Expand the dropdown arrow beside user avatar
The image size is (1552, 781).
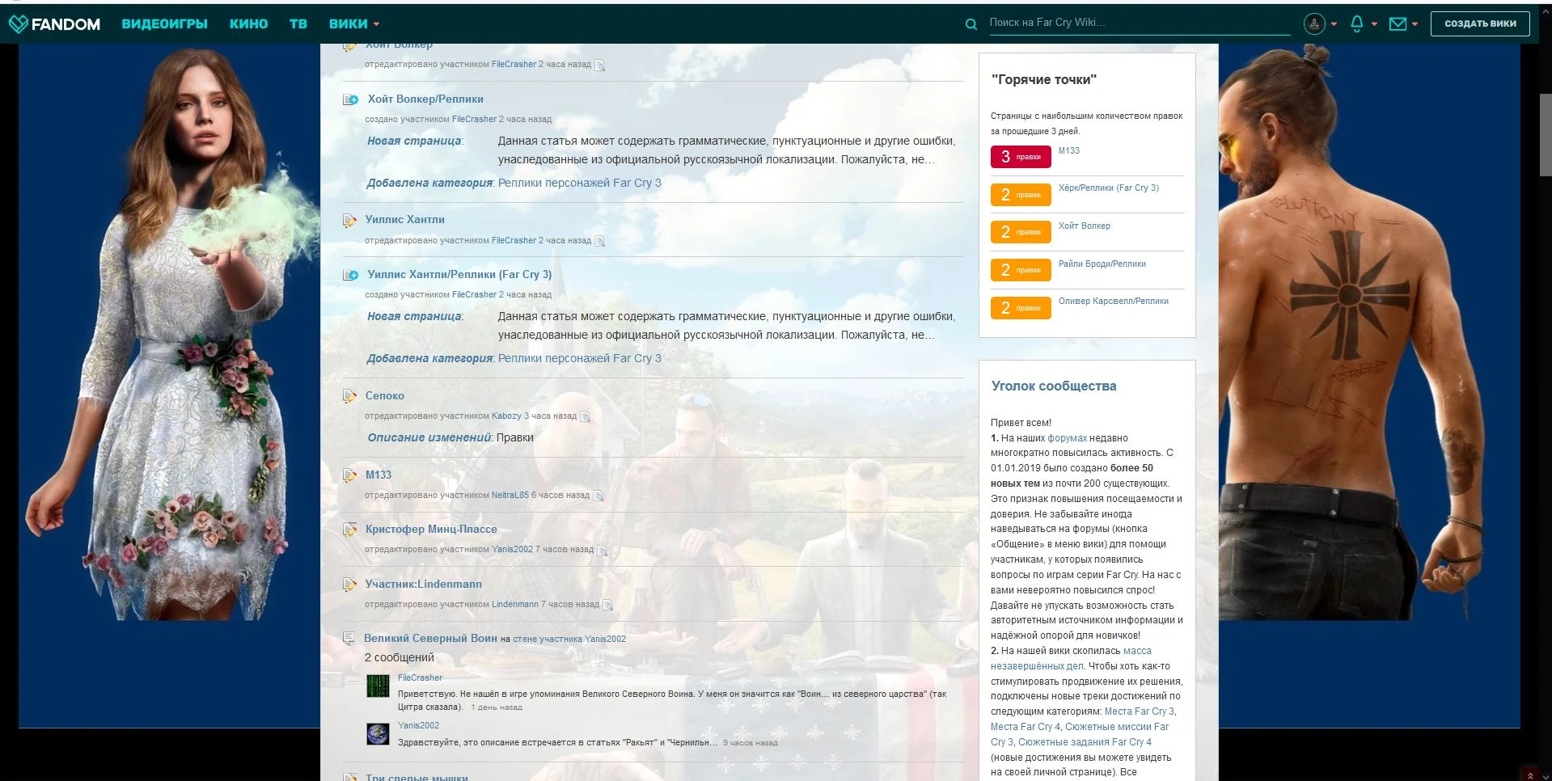tap(1334, 24)
